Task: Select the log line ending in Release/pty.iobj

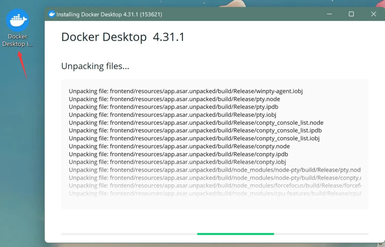Action: (172, 115)
